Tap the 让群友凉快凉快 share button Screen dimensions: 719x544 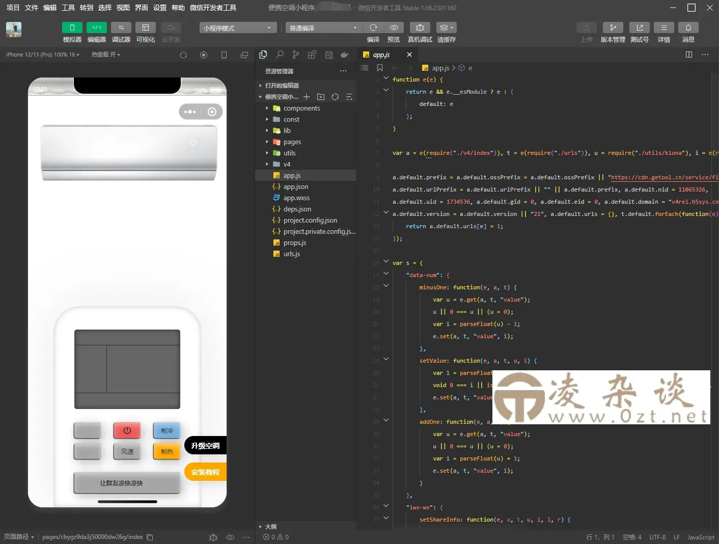pyautogui.click(x=127, y=483)
